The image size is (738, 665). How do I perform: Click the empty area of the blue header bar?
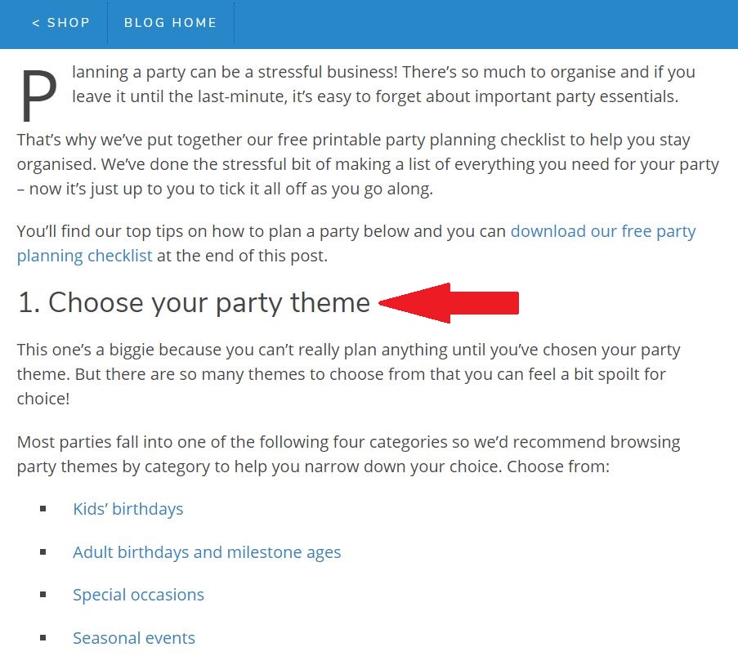(x=490, y=23)
